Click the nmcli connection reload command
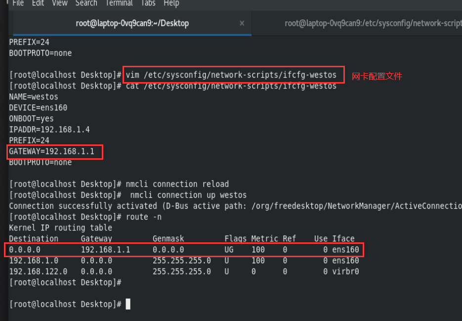 (177, 184)
